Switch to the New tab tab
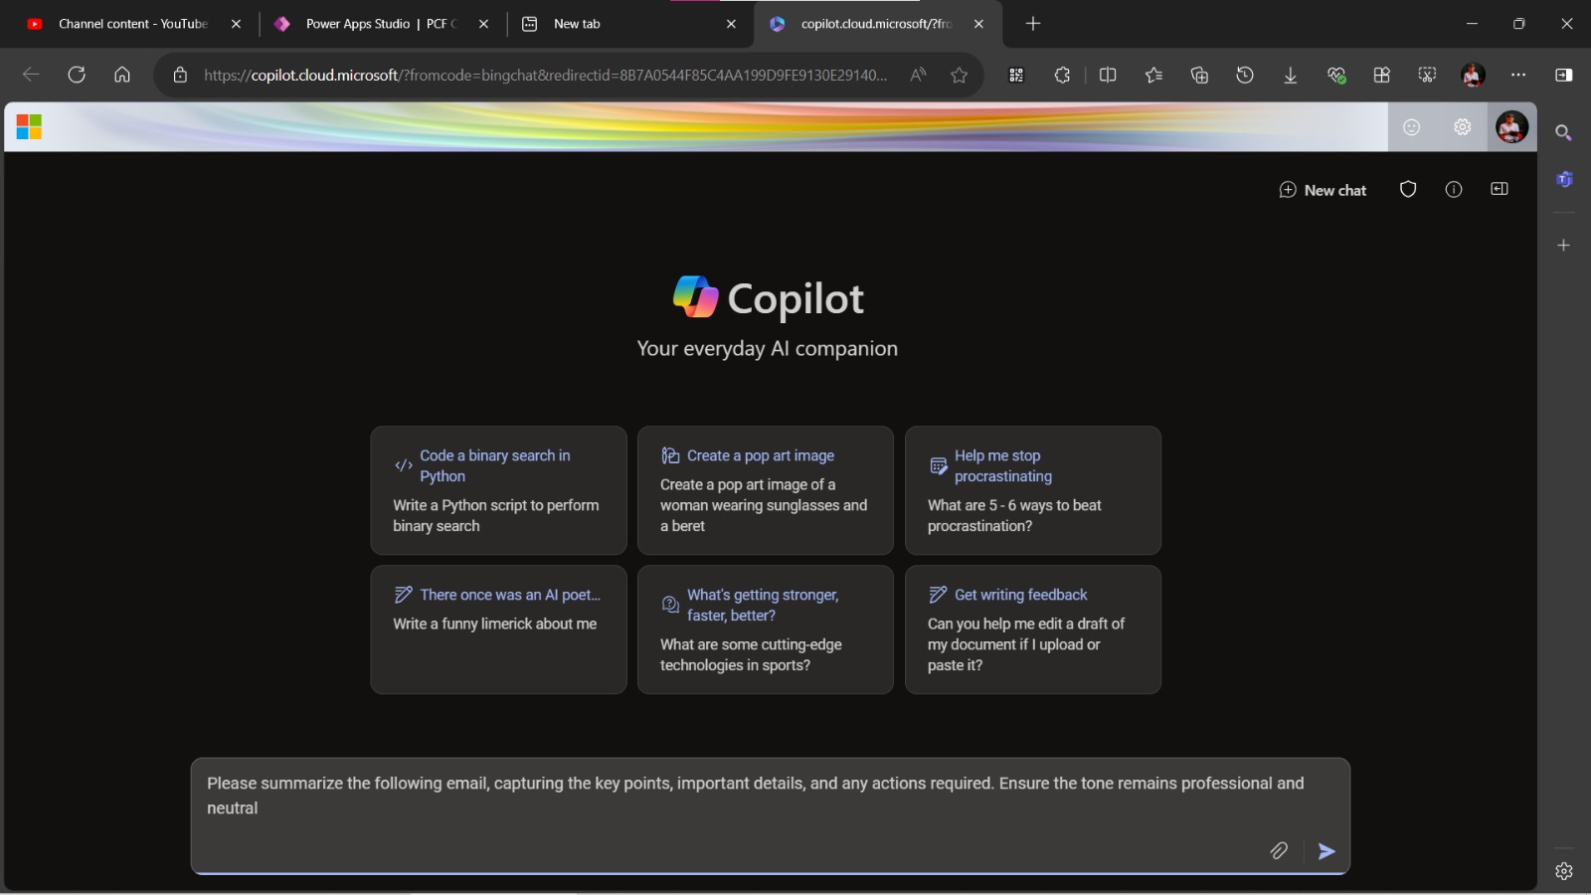 628,24
